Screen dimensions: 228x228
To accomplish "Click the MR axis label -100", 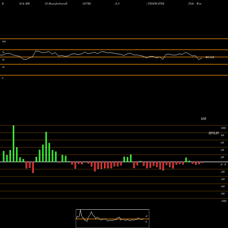I will [223, 201].
